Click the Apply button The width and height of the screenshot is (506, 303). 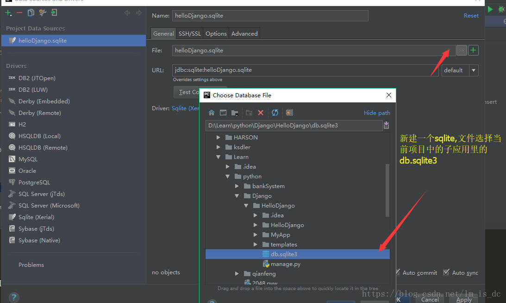(464, 299)
